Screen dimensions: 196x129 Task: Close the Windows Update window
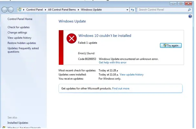point(188,4)
